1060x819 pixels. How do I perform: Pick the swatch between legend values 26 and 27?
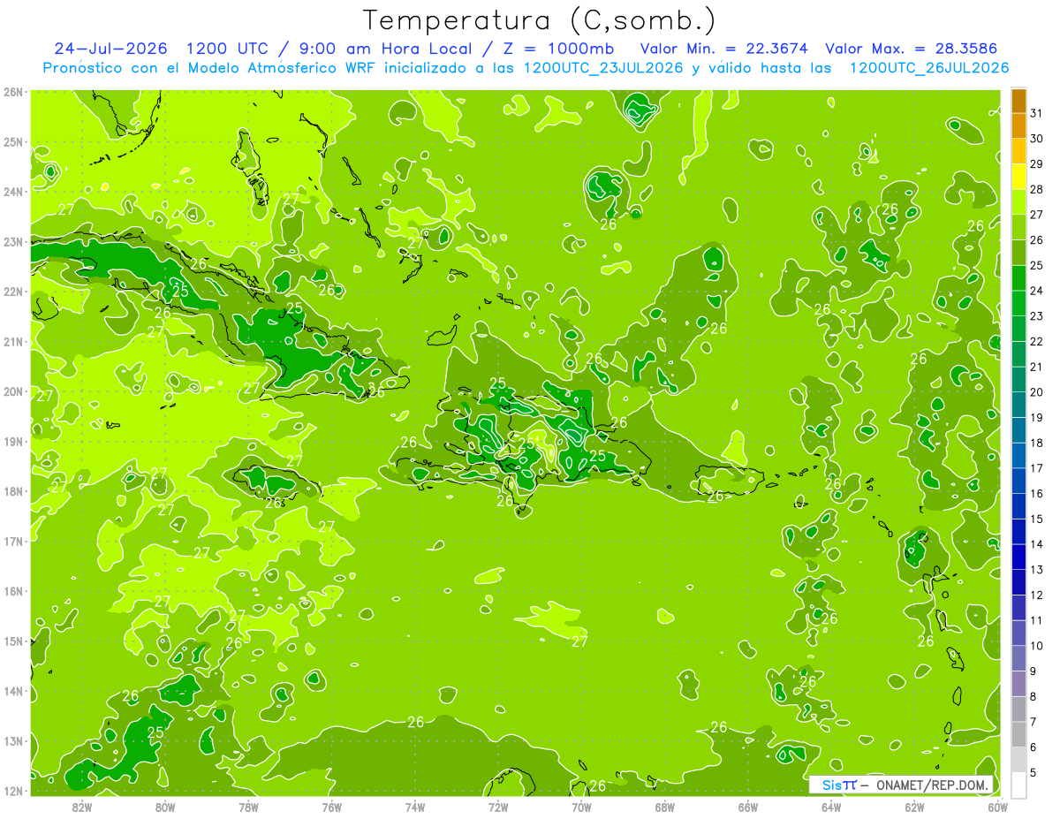click(1018, 228)
